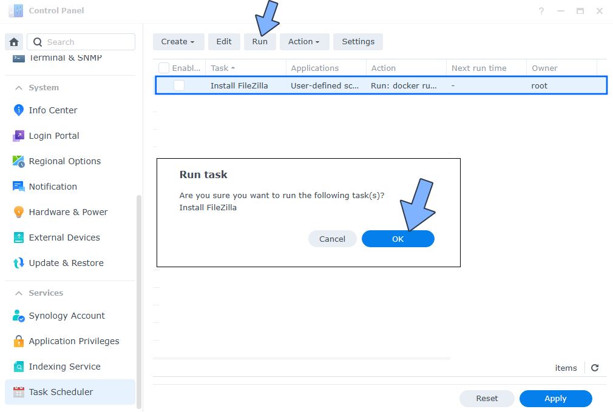Click the search magnifier icon
The height and width of the screenshot is (412, 613).
point(38,42)
